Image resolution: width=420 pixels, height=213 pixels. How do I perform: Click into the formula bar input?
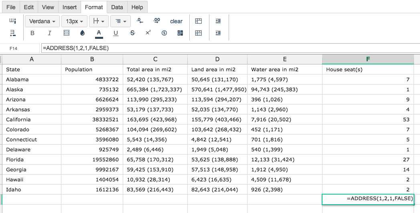(x=229, y=48)
